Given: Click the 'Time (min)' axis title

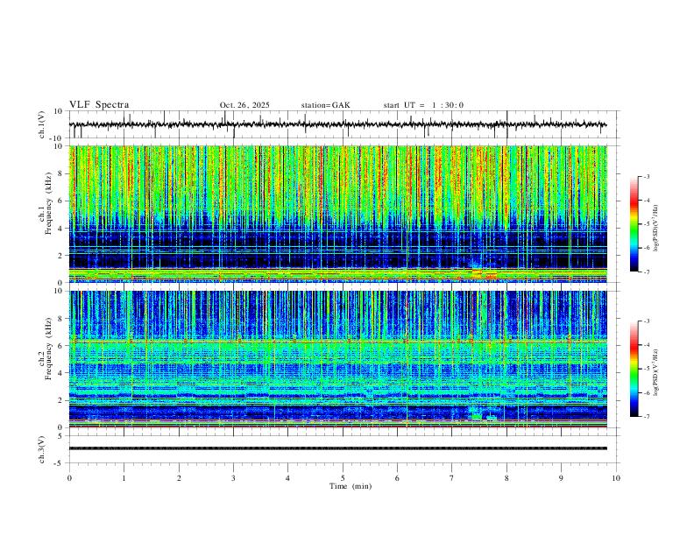Looking at the screenshot, I should (x=351, y=486).
